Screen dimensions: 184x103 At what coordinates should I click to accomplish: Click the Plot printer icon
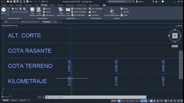pyautogui.click(x=27, y=1)
